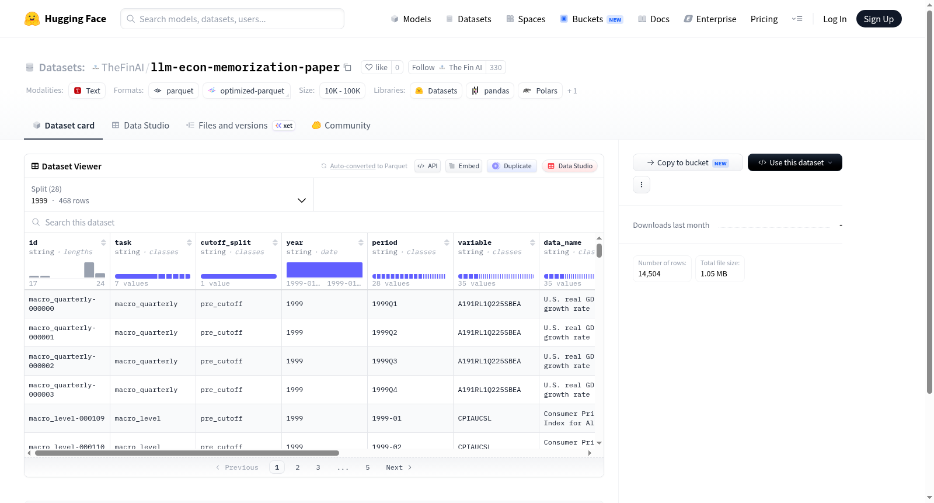The width and height of the screenshot is (934, 503).
Task: Copy dataset name with the copy icon
Action: point(347,67)
